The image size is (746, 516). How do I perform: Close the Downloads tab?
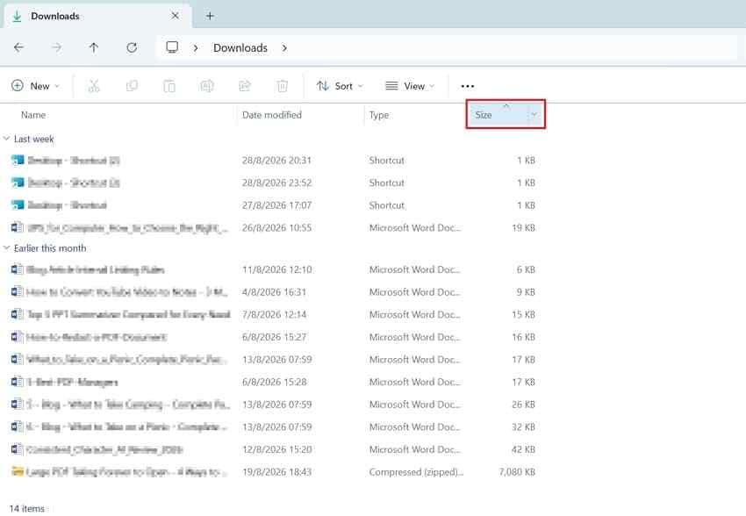pos(175,16)
